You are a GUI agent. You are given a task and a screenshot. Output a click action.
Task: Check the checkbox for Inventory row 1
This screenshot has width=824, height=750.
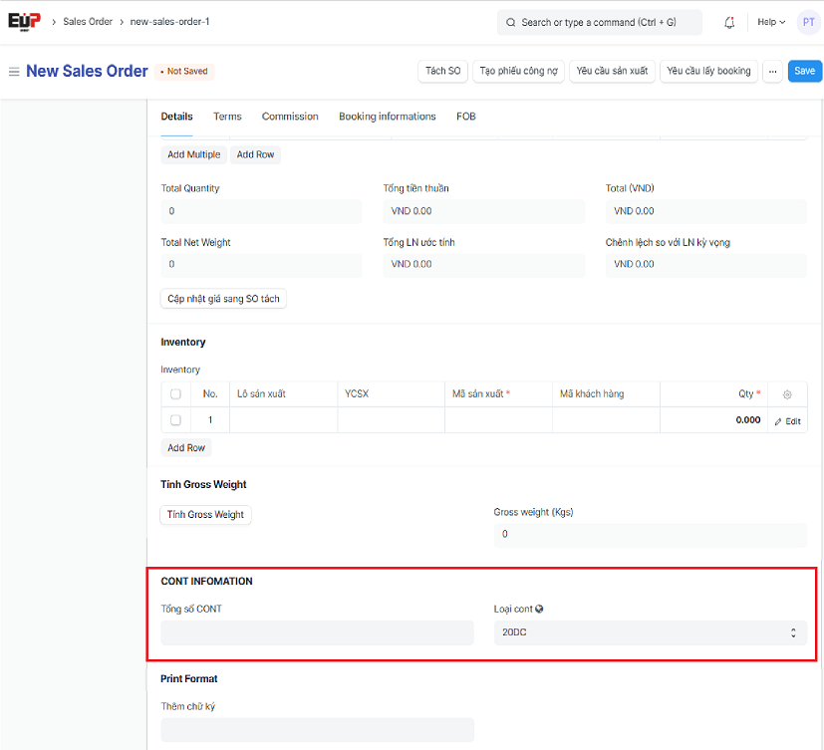pyautogui.click(x=175, y=420)
